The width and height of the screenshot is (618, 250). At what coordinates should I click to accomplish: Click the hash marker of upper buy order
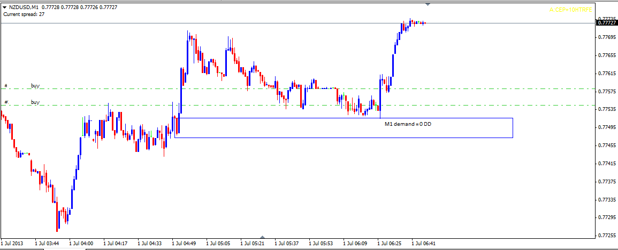point(6,85)
